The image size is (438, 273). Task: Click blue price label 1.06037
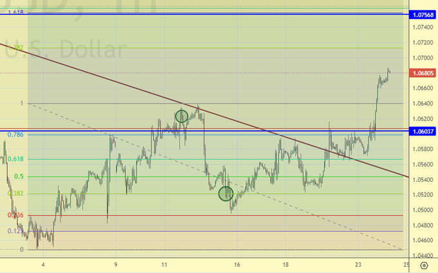pos(423,131)
